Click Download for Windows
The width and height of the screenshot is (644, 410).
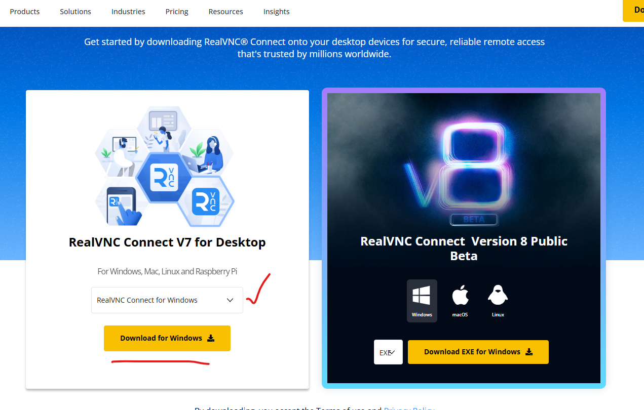pyautogui.click(x=167, y=338)
